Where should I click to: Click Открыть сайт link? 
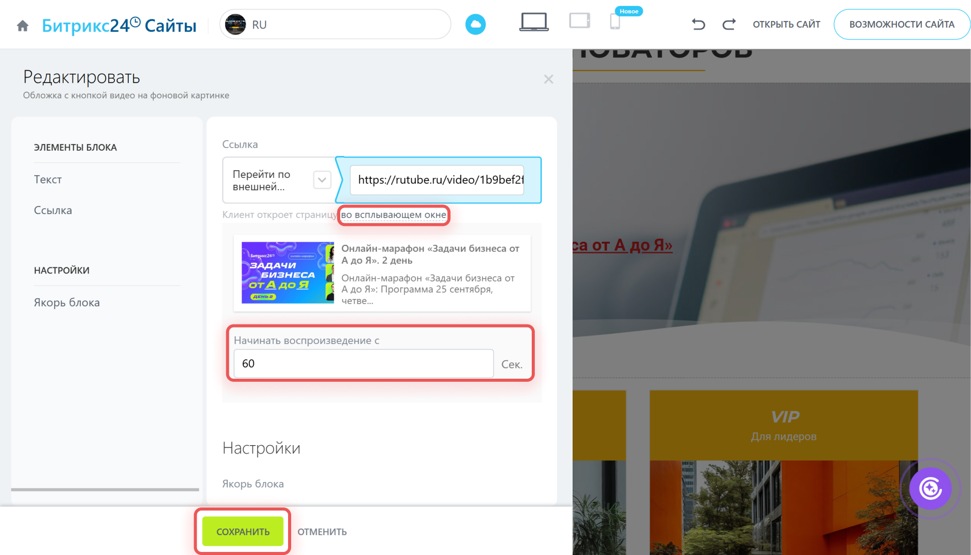point(786,25)
